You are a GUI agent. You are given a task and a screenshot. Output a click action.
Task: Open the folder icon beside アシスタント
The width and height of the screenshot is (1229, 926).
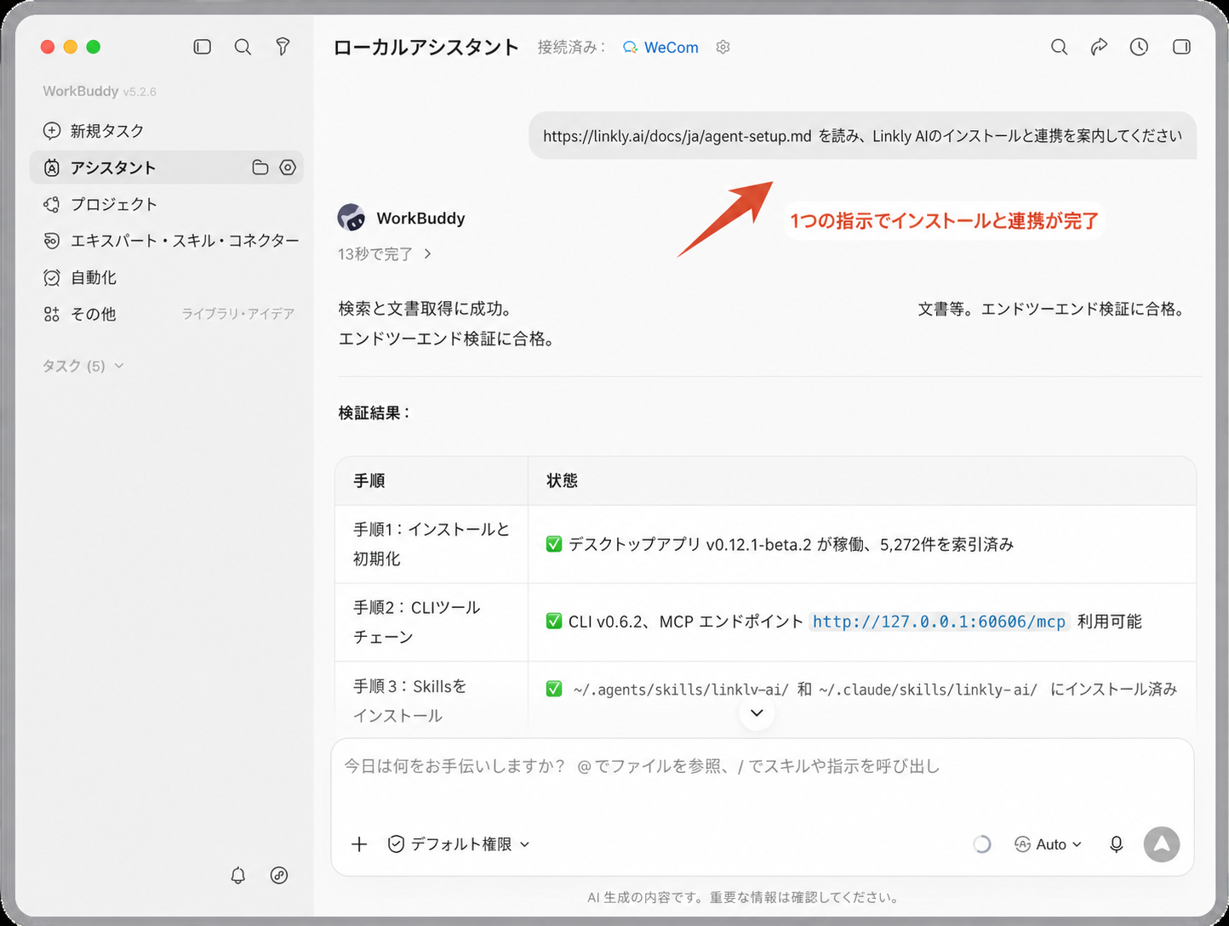260,168
